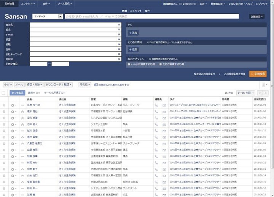Tick the checkbox for the 担当課長 row
This screenshot has width=274, height=197.
(4, 111)
